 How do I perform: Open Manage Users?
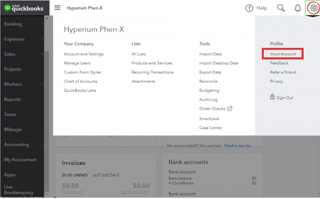77,63
